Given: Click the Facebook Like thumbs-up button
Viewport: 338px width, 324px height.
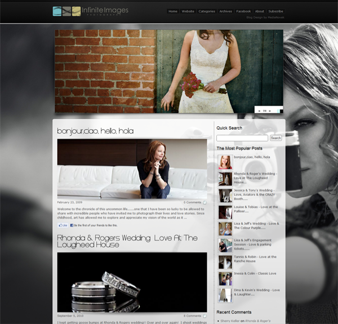Looking at the screenshot, I should (x=63, y=225).
